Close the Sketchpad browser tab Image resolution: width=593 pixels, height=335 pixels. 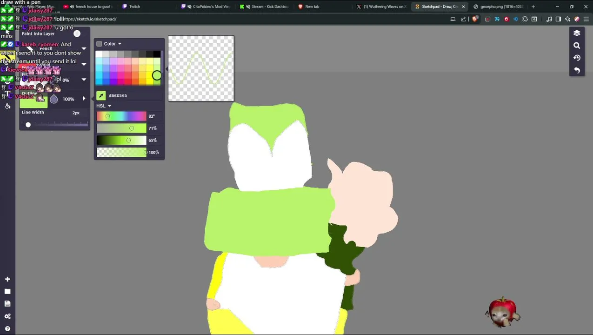tap(463, 7)
